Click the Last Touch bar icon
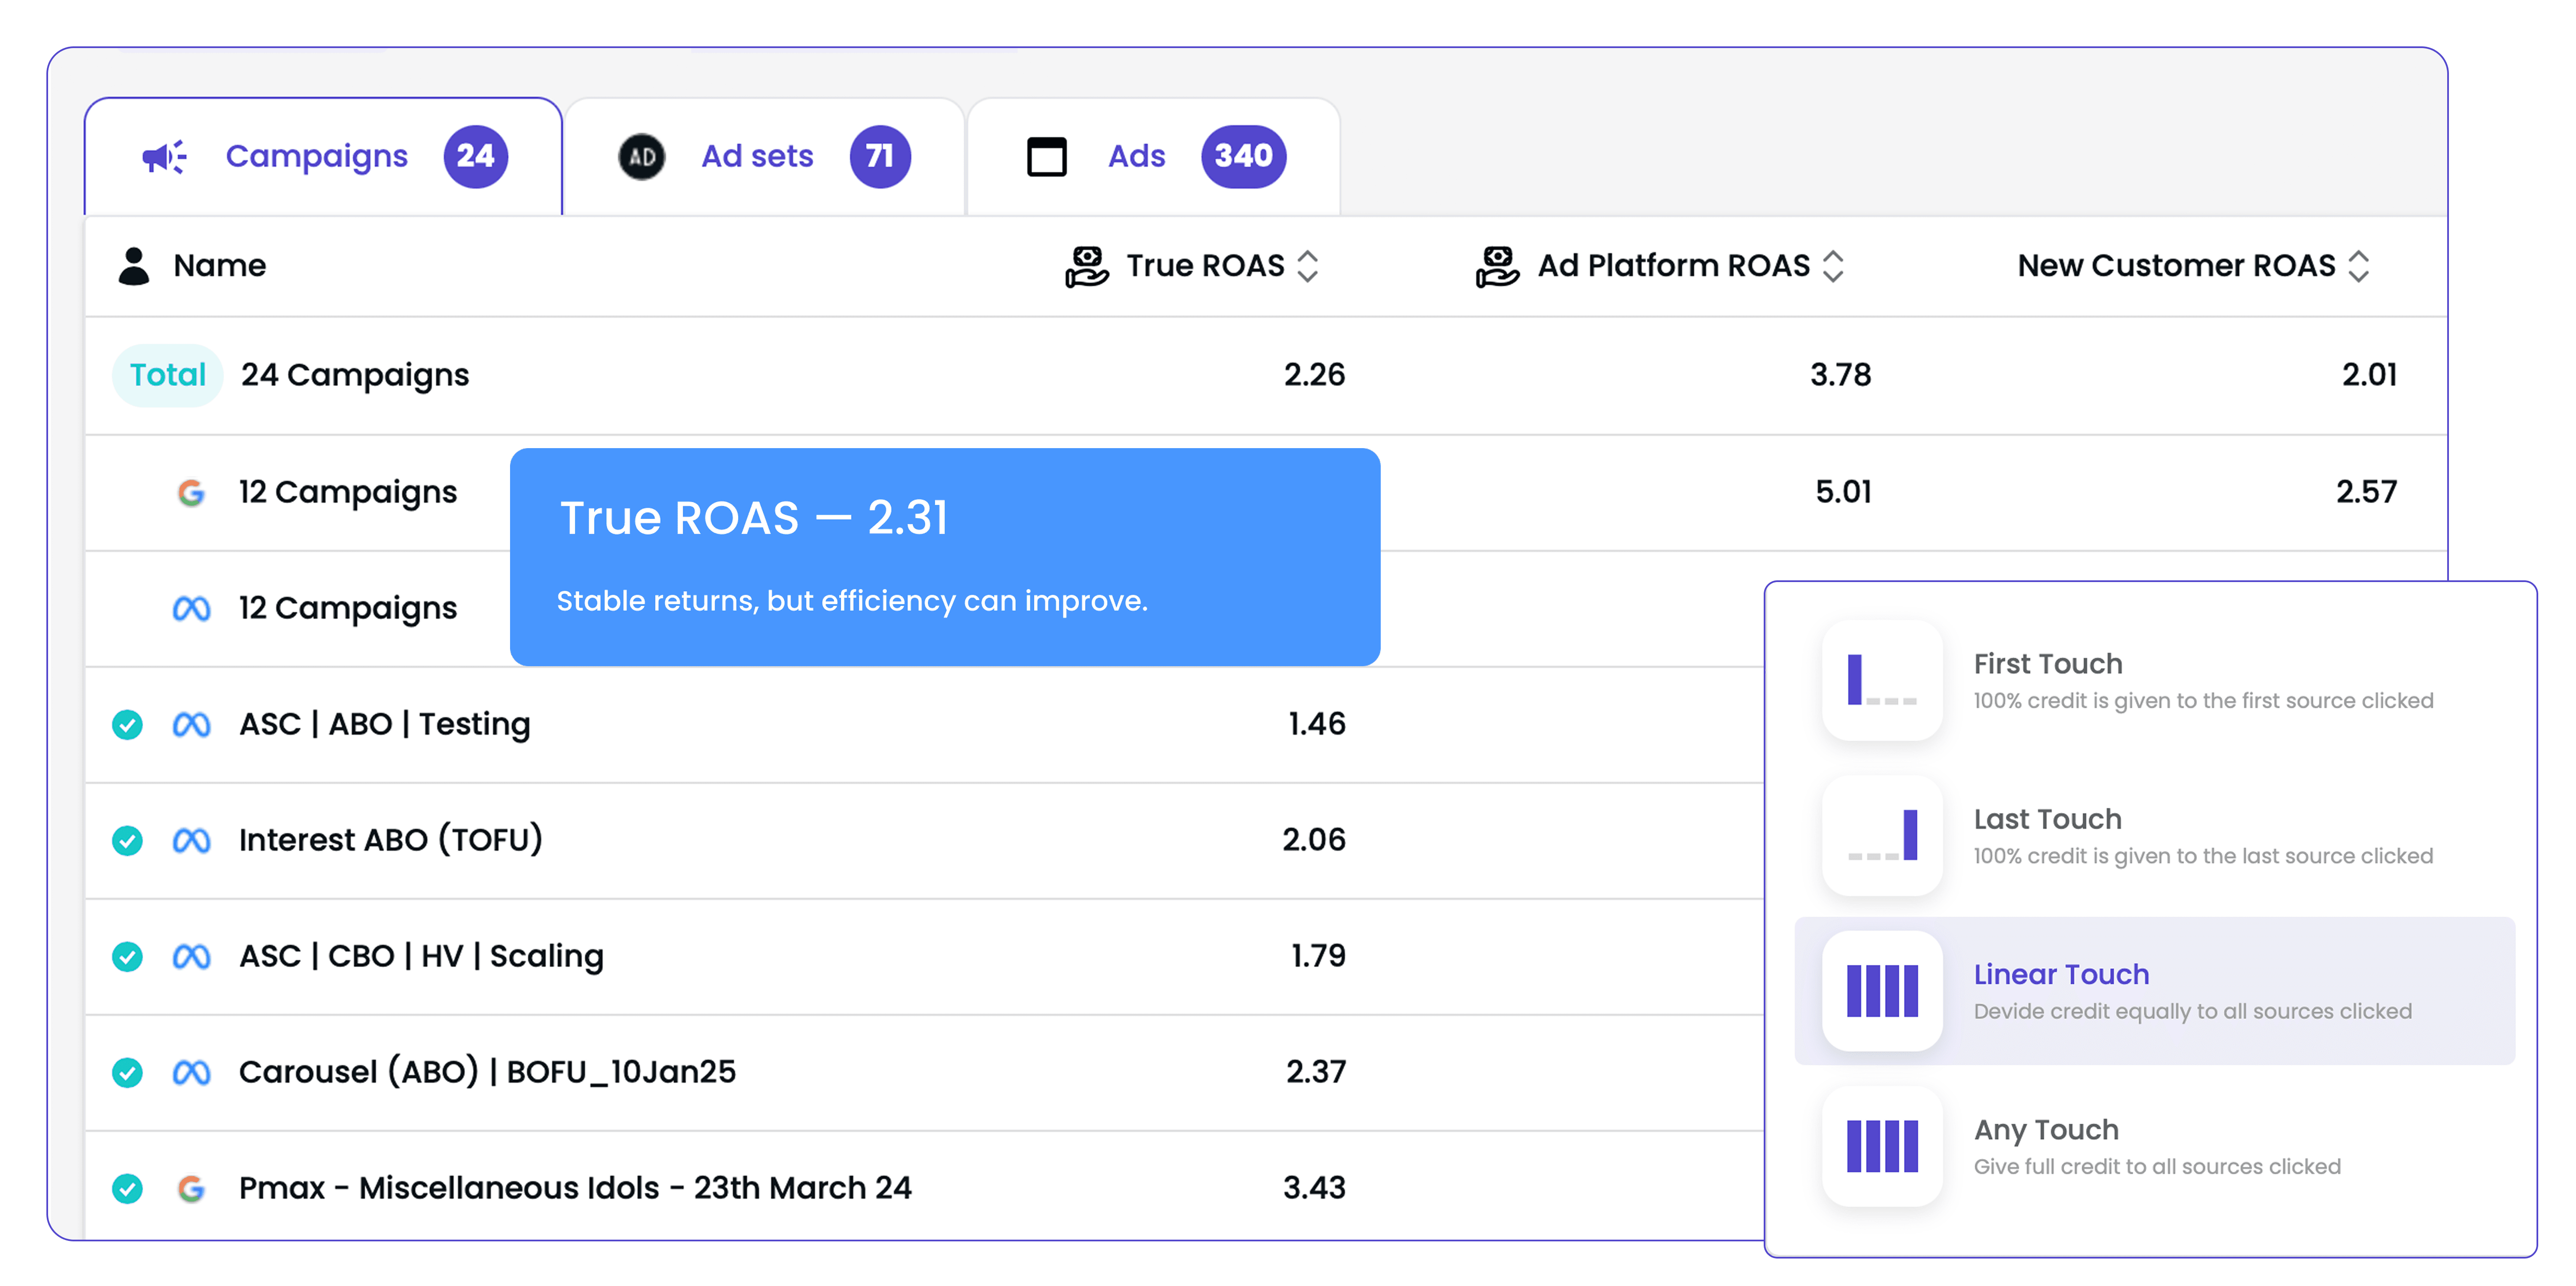 (x=1882, y=836)
